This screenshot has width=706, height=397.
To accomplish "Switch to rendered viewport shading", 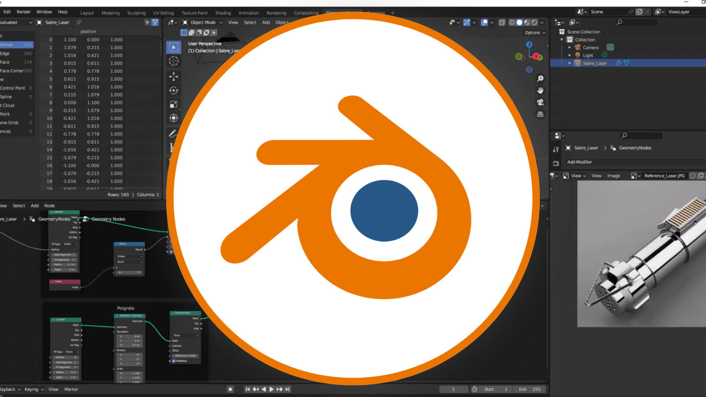I will point(534,22).
